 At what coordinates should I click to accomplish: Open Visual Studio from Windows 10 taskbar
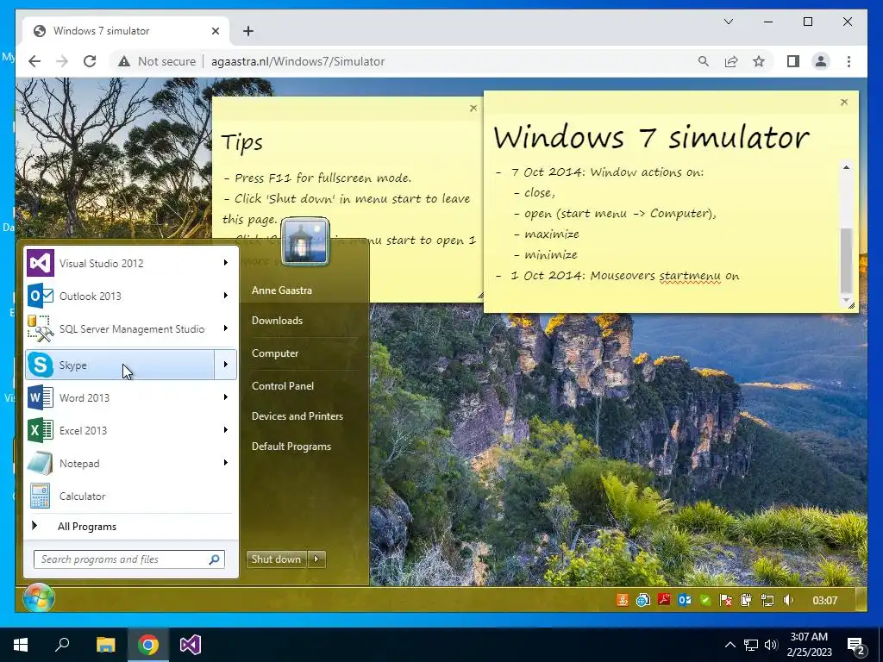[191, 645]
